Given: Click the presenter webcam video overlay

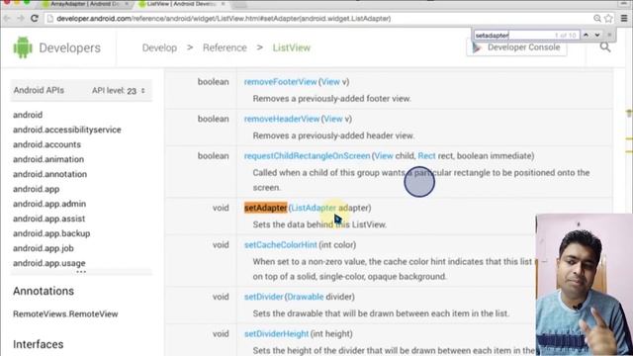Looking at the screenshot, I should tap(585, 285).
